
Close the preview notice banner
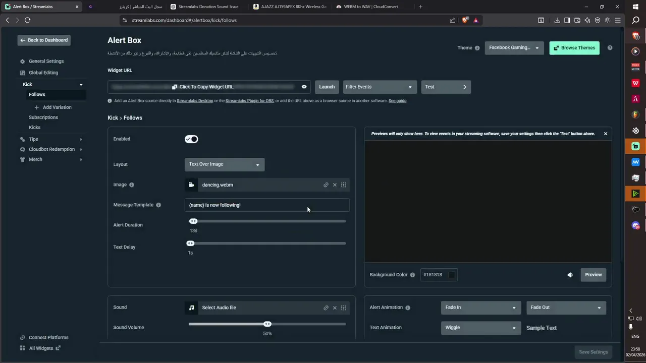606,134
